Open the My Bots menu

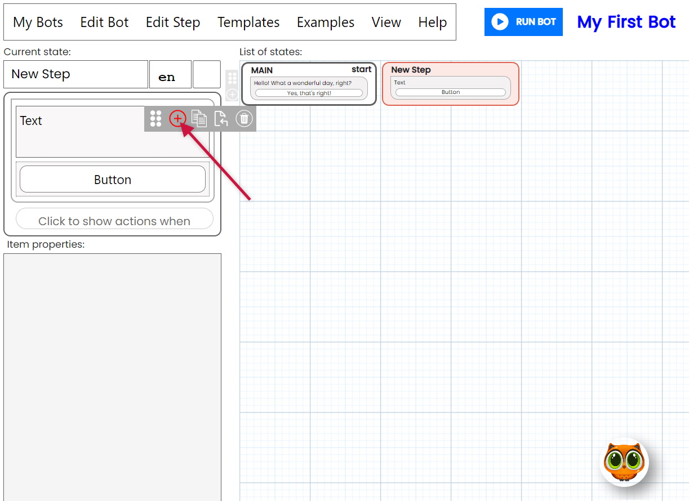coord(38,23)
